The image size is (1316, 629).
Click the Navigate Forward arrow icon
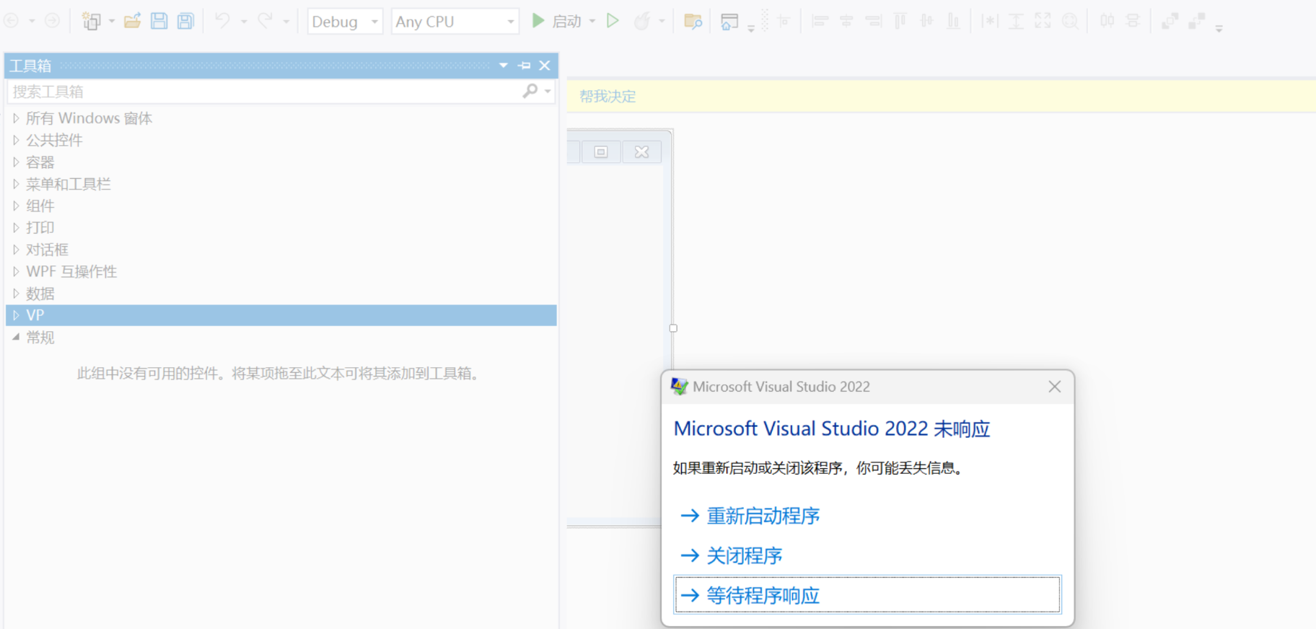[52, 21]
